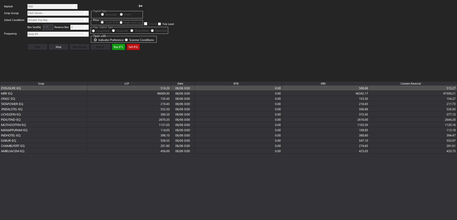Select the Running signal type radio
Screen dimensions: 457x220
pyautogui.click(x=103, y=14)
